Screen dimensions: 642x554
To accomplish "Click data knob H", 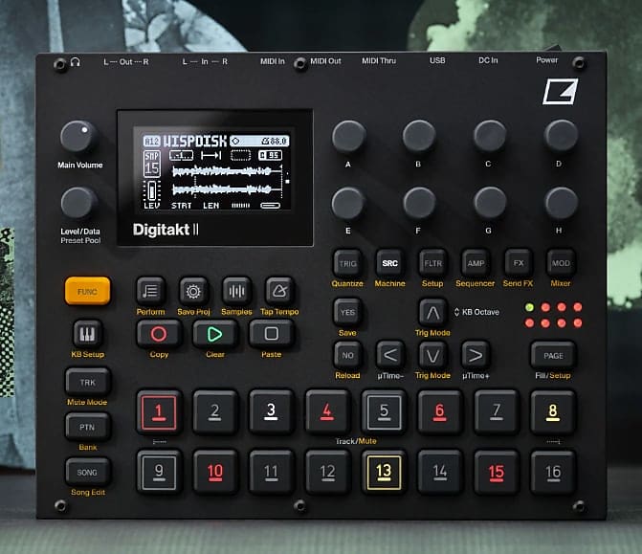I will (x=561, y=204).
